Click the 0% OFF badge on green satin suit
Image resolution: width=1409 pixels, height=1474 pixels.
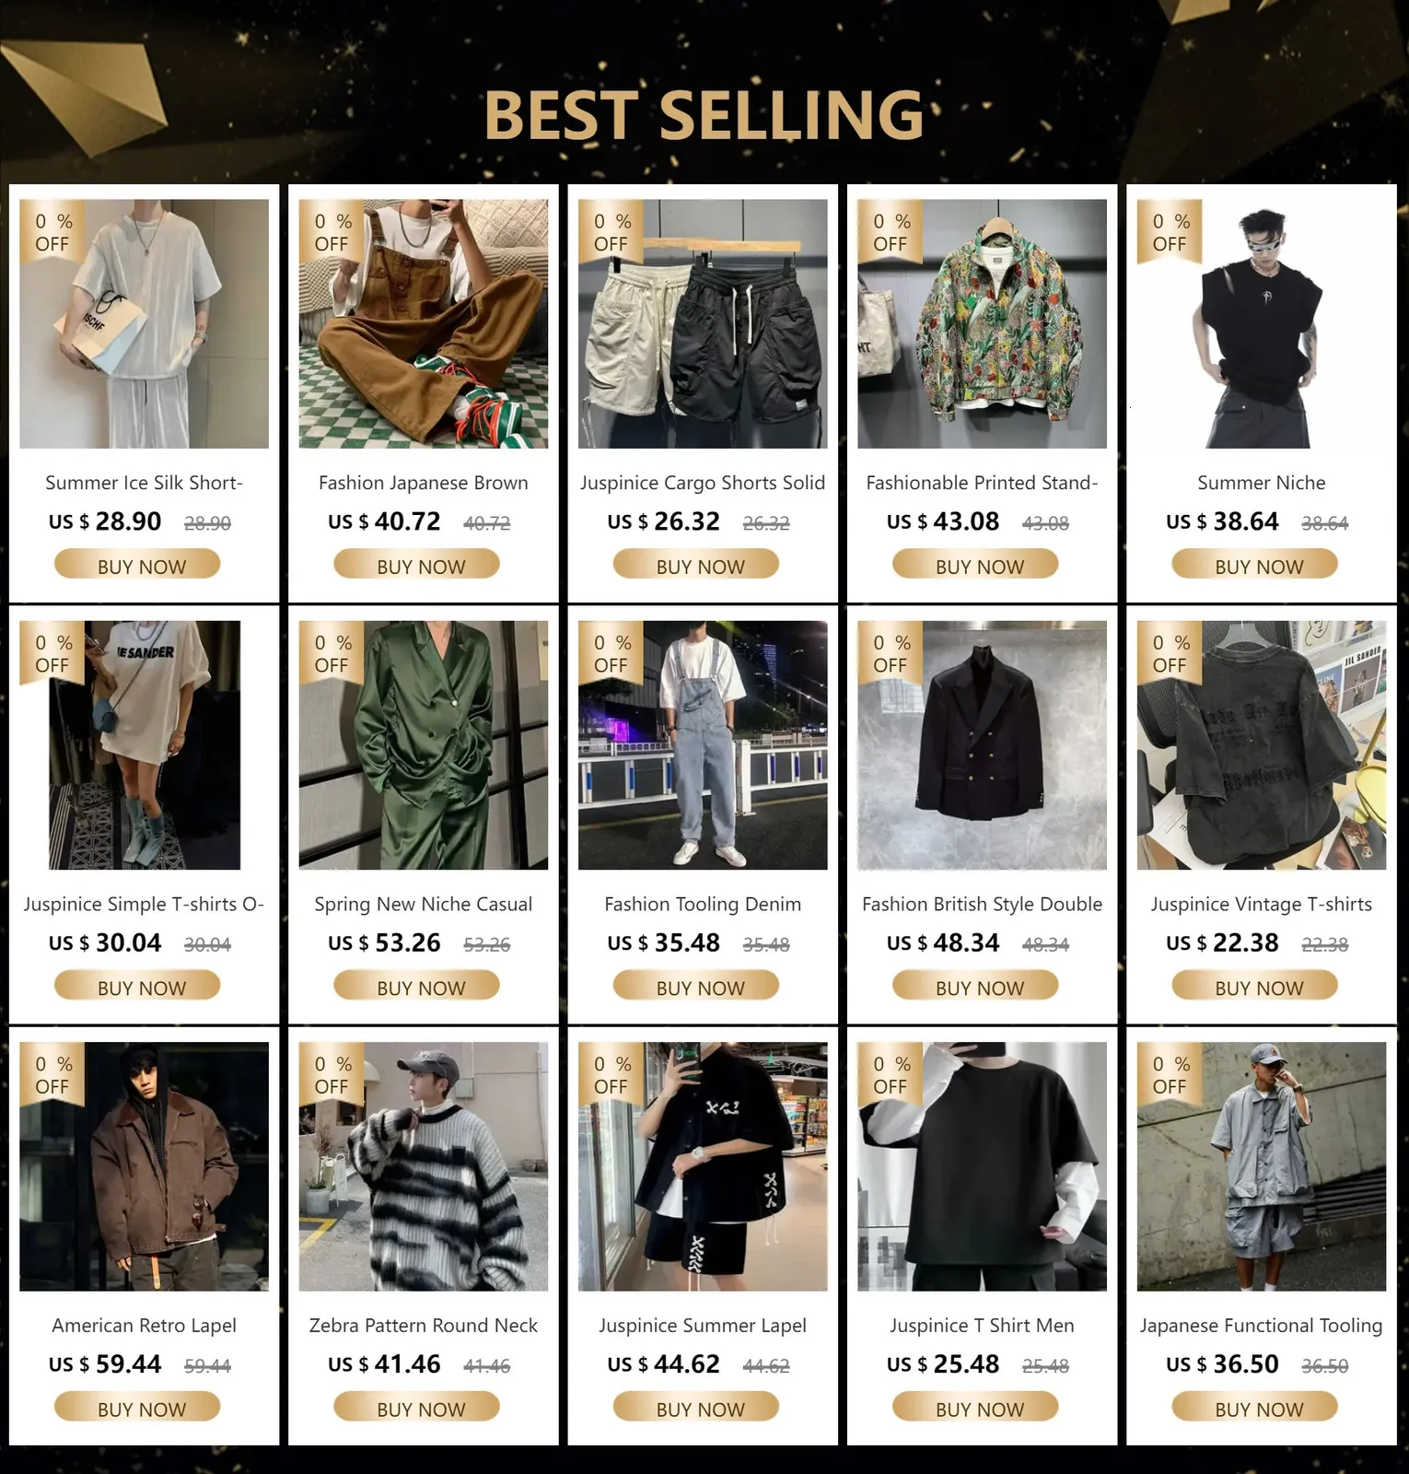(332, 653)
